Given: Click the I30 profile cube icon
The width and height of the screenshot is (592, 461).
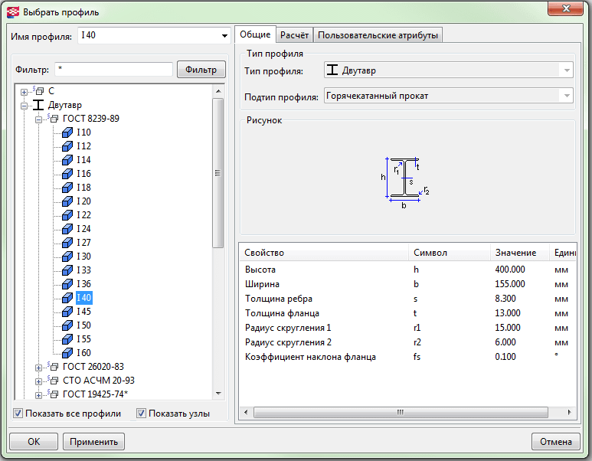Looking at the screenshot, I should [x=67, y=257].
